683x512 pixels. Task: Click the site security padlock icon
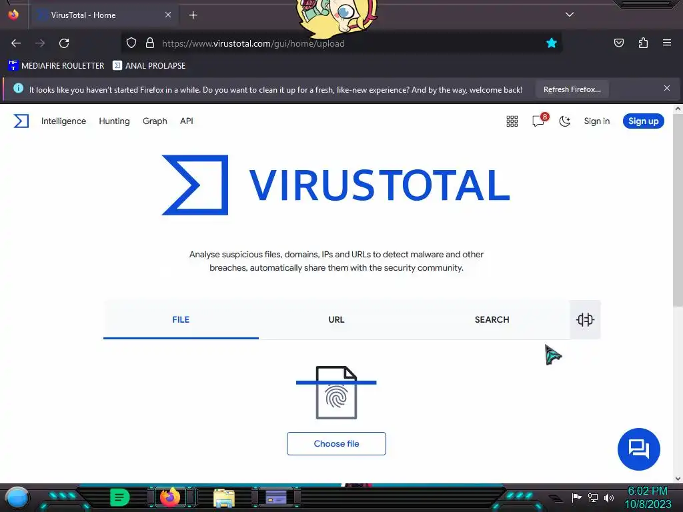click(150, 43)
